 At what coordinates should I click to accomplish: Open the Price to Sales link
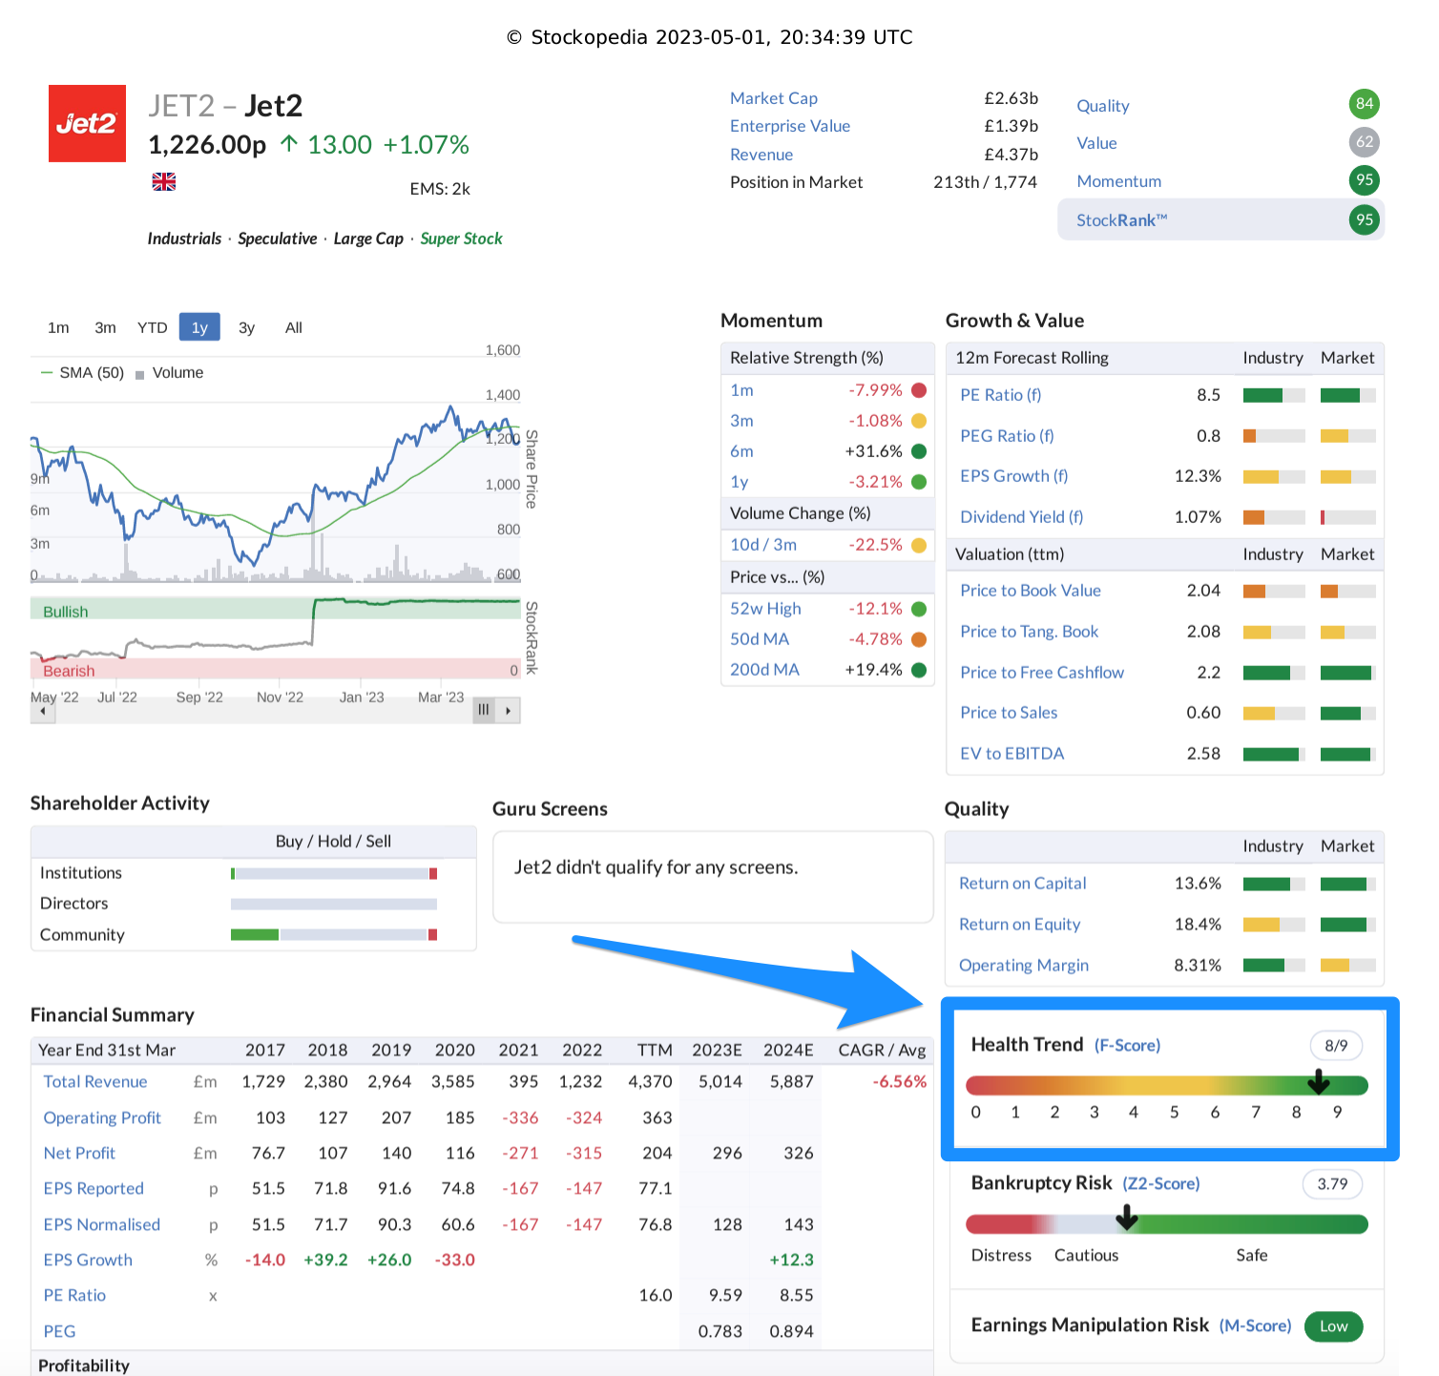(x=1009, y=712)
